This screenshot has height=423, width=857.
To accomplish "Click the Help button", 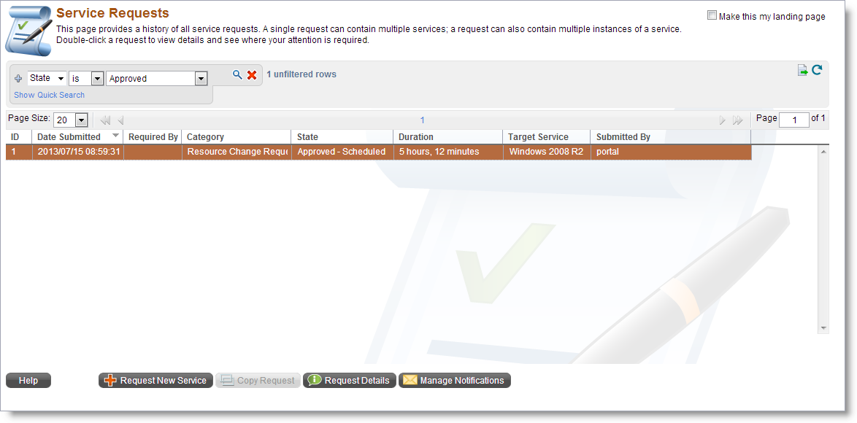I will [28, 380].
